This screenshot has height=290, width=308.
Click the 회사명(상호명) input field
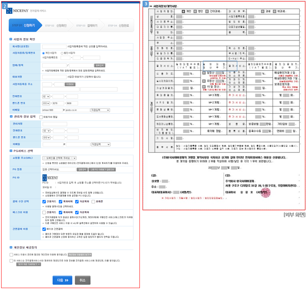54,47
